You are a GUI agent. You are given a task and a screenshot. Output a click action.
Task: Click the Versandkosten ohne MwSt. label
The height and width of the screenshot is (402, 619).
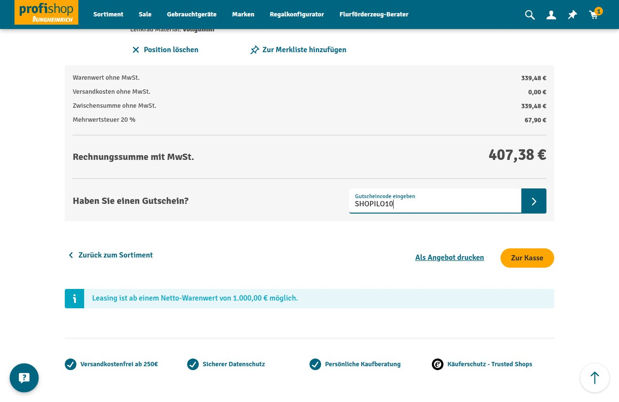point(111,92)
